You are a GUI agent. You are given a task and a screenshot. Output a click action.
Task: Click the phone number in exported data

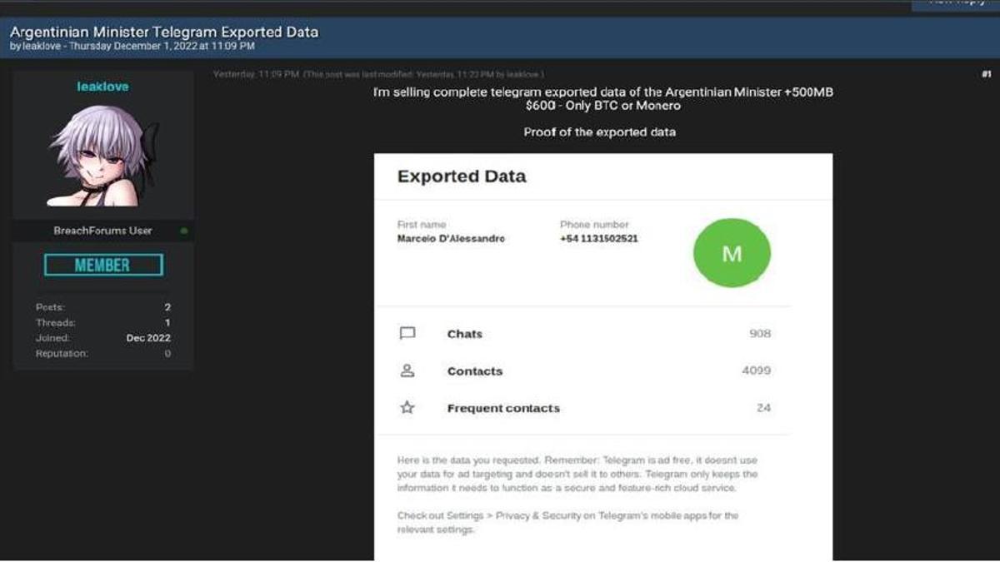(598, 239)
